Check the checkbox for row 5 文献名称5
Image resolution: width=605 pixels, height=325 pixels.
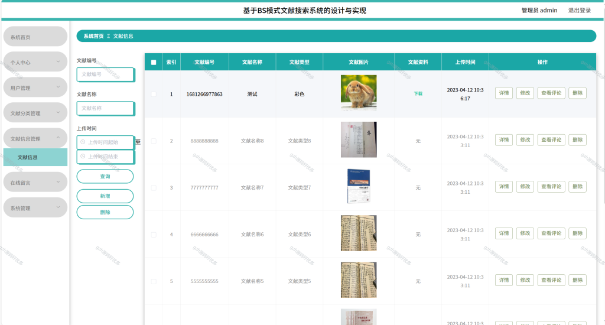click(x=154, y=281)
